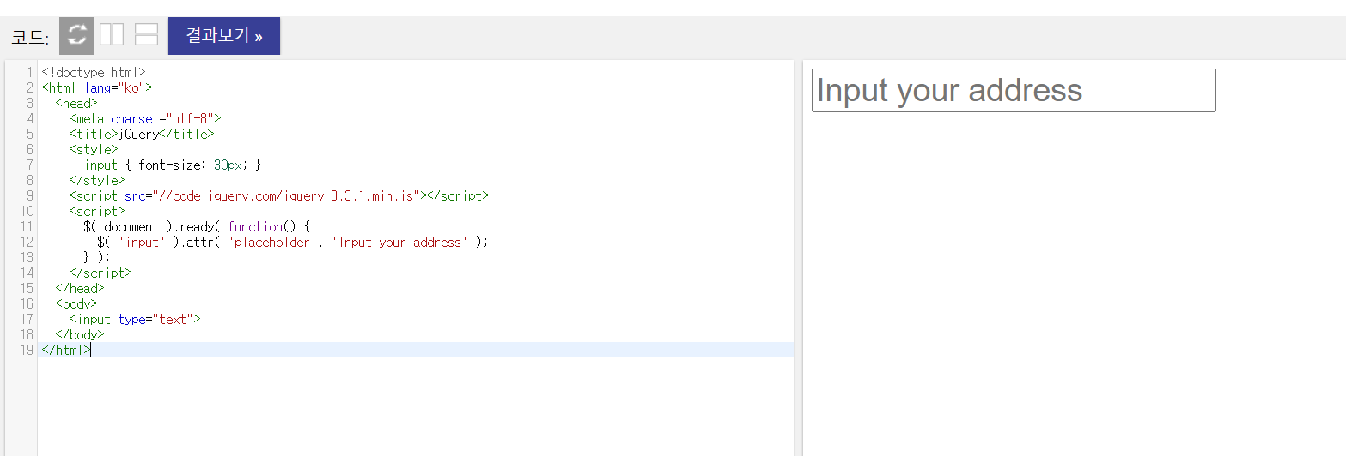Click the meta charset="utf-8" line

click(x=145, y=118)
